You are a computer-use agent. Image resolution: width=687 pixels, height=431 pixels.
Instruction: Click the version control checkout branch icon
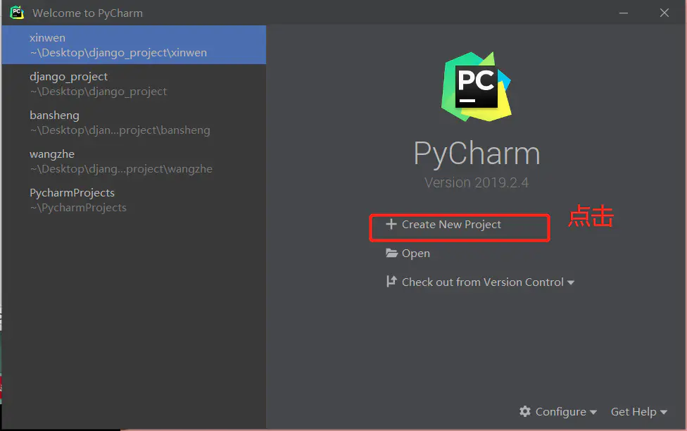(391, 282)
